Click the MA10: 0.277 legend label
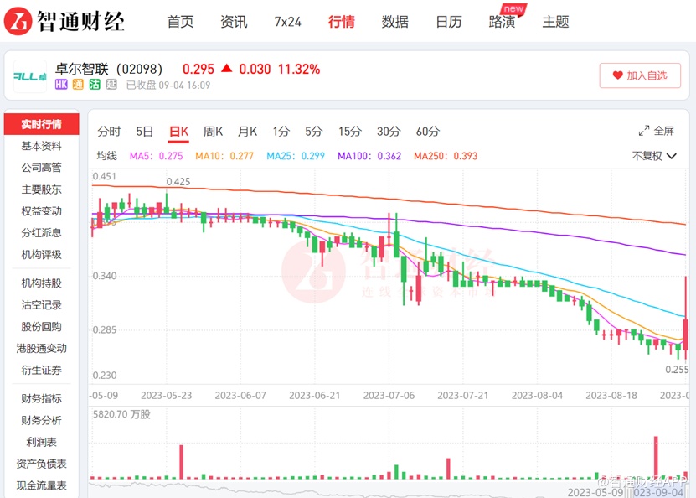Screen dimensions: 696x498 click(224, 156)
